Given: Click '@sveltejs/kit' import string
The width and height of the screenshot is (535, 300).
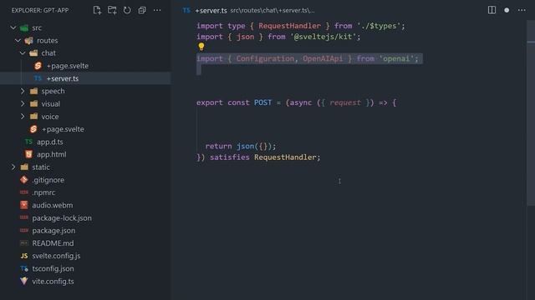Looking at the screenshot, I should point(323,37).
